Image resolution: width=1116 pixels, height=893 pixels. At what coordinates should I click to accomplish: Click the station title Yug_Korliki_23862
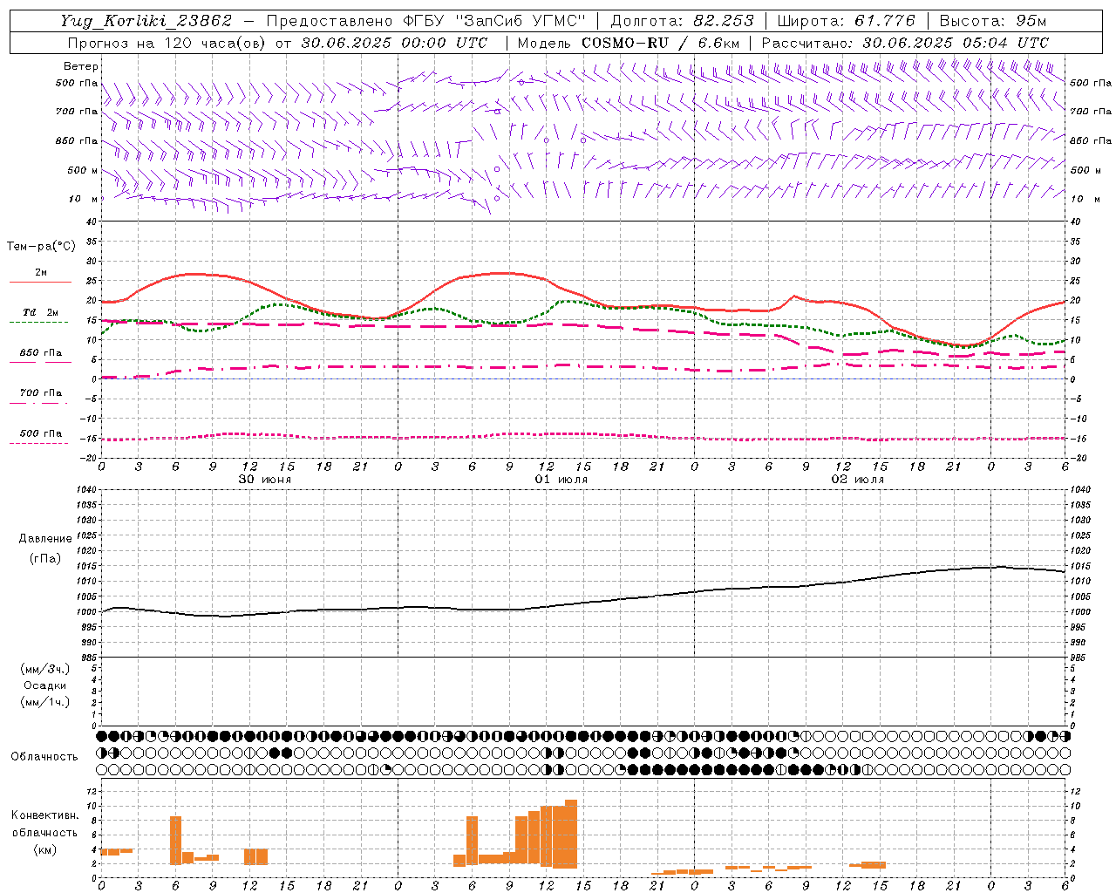point(146,21)
